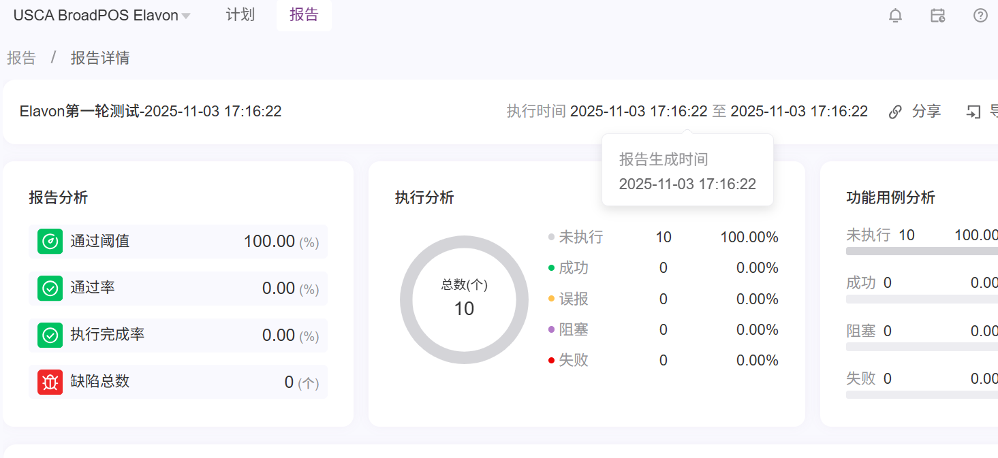
Task: Toggle the 成功 legend entry
Action: pyautogui.click(x=573, y=268)
